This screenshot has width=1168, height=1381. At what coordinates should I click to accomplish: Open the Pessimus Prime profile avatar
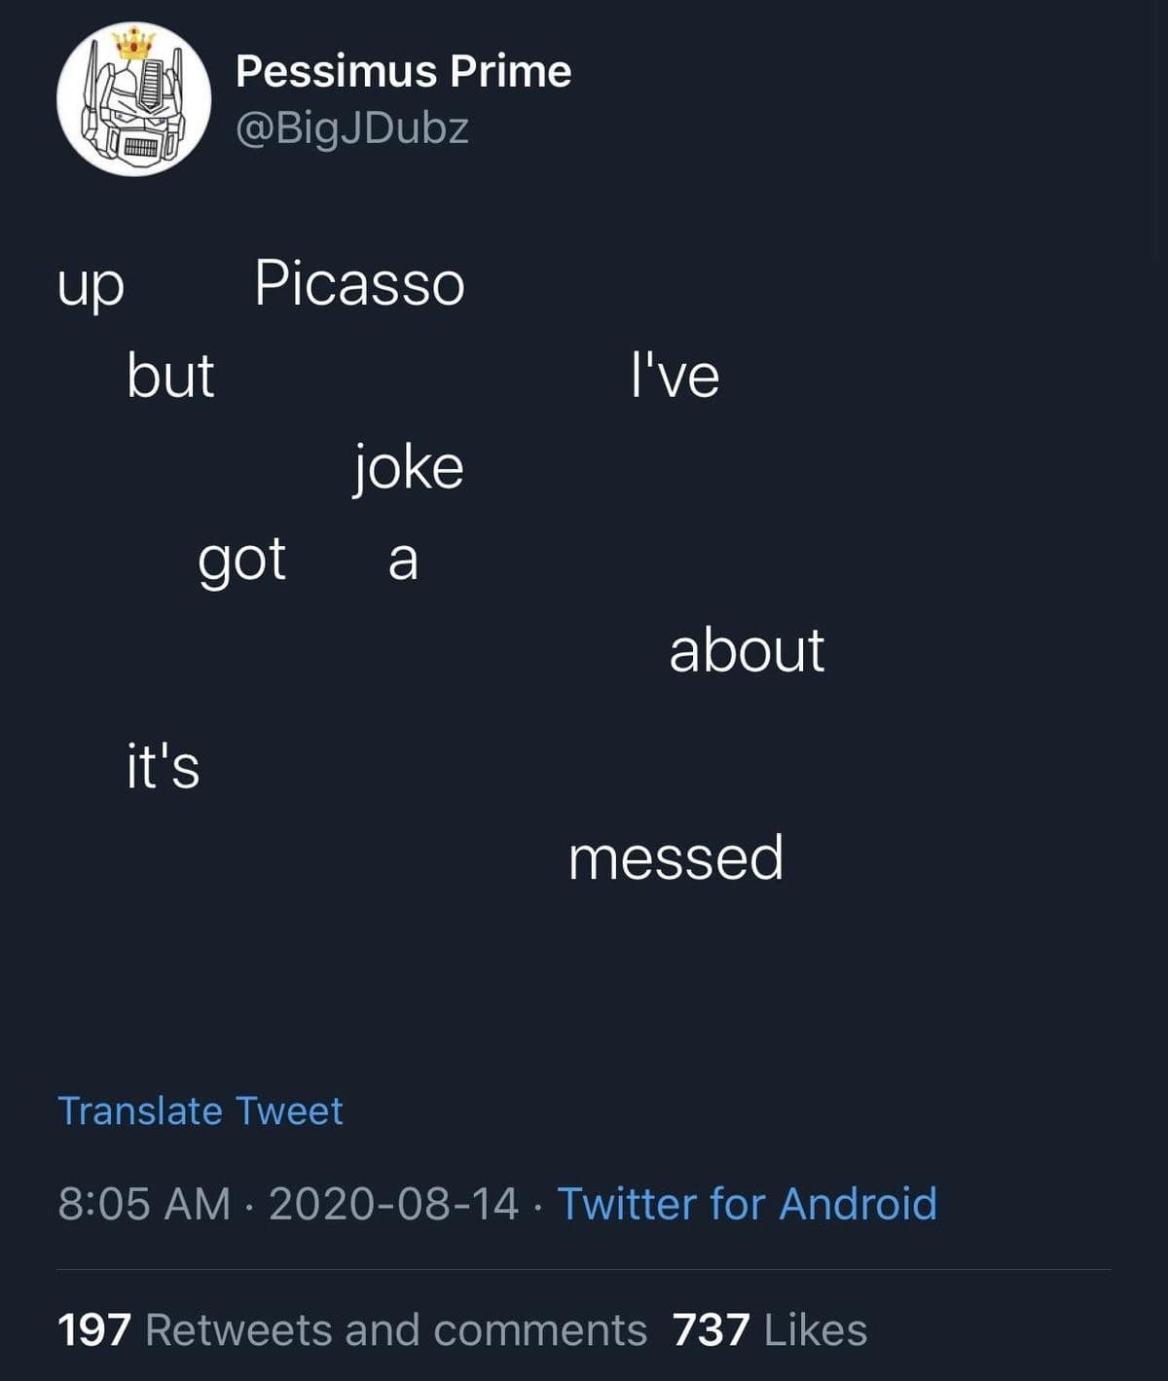click(x=133, y=99)
